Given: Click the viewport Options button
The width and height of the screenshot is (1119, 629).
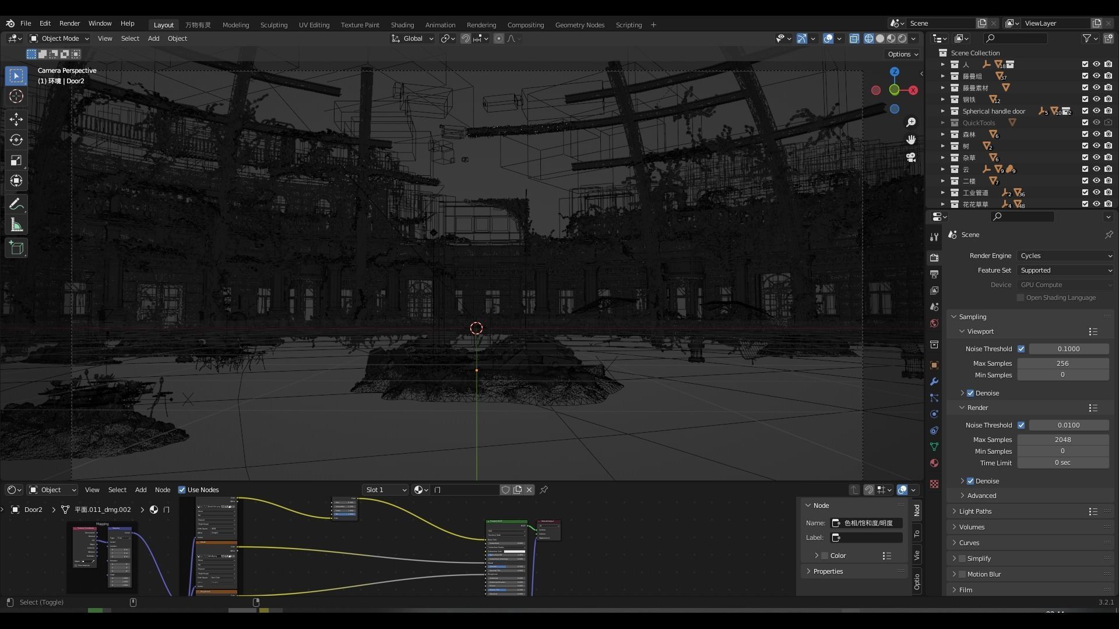Looking at the screenshot, I should 902,54.
